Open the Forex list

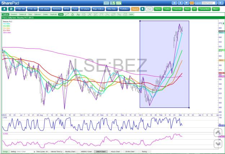pos(75,9)
